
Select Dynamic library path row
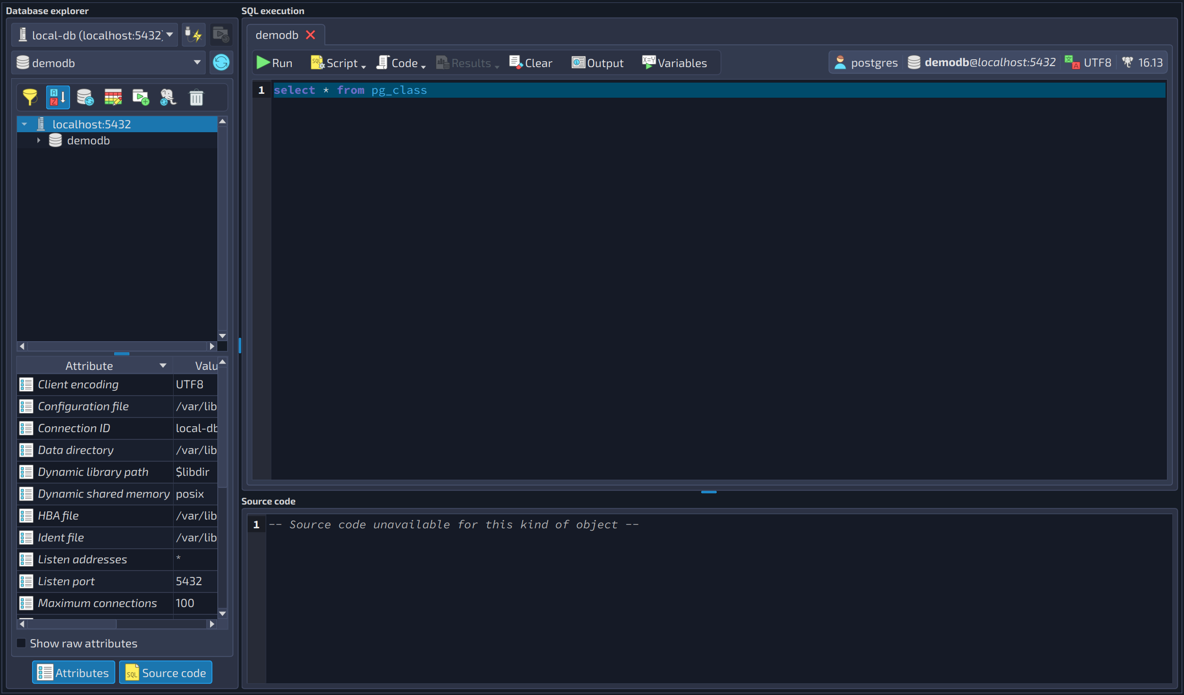coord(117,472)
